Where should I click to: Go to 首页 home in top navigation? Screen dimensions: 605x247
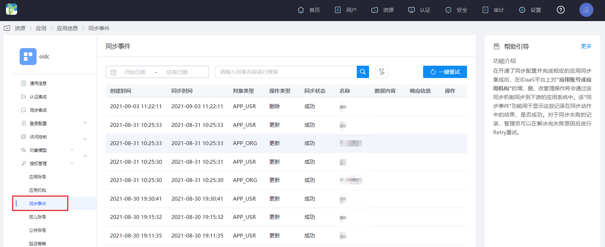click(x=309, y=10)
